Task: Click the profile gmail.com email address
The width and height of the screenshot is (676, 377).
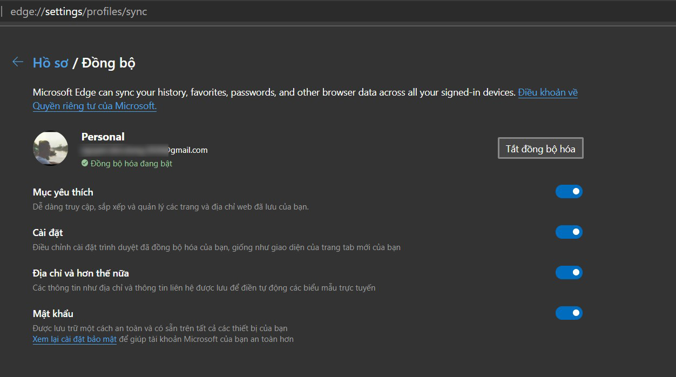Action: [145, 150]
